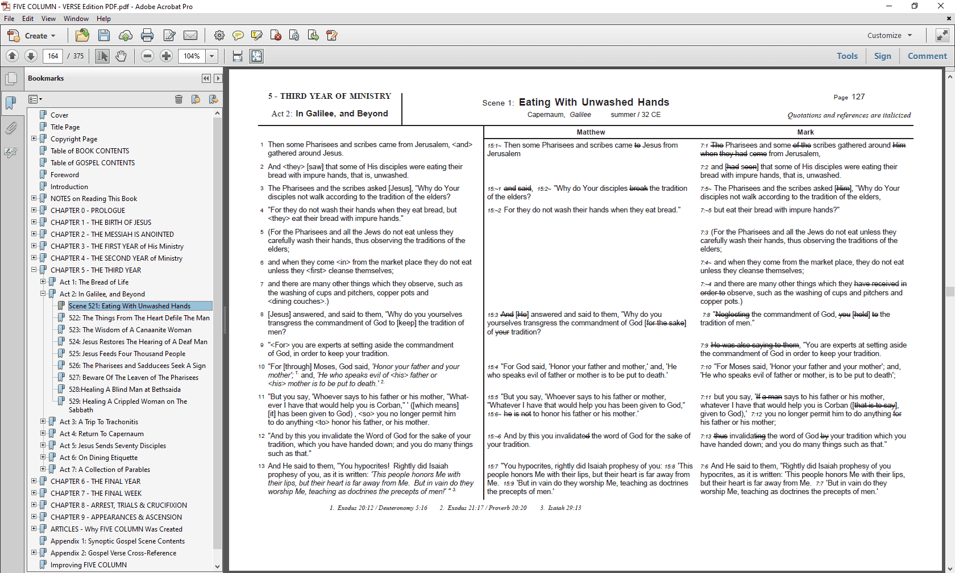Open the View menu

tap(48, 19)
